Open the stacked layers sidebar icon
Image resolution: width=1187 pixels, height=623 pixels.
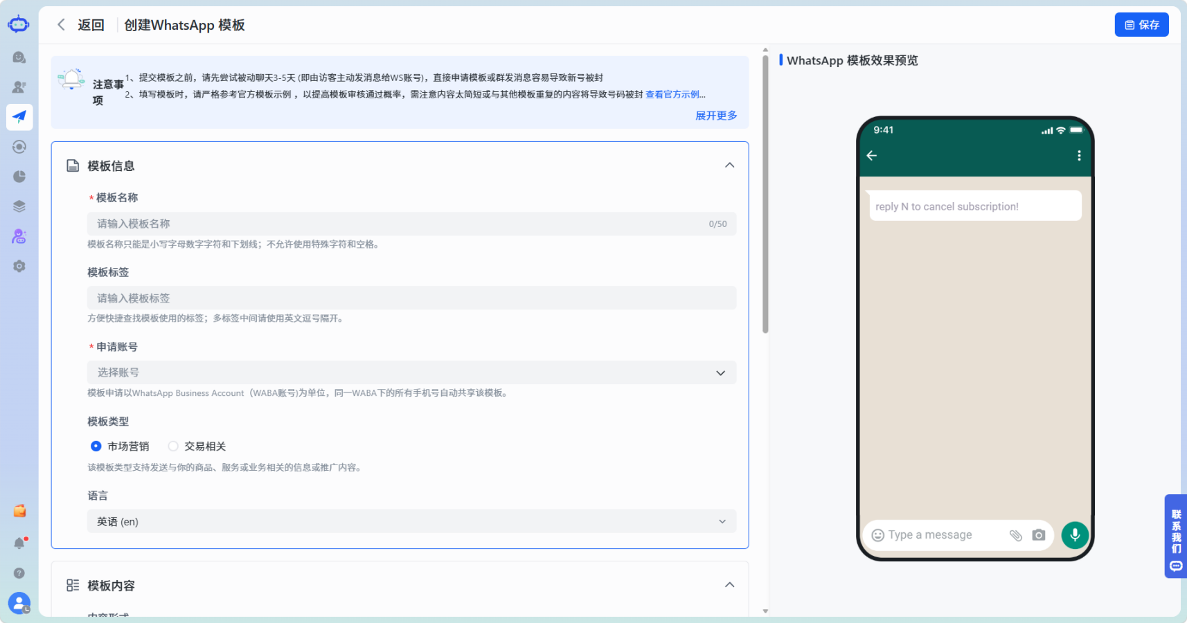(19, 206)
